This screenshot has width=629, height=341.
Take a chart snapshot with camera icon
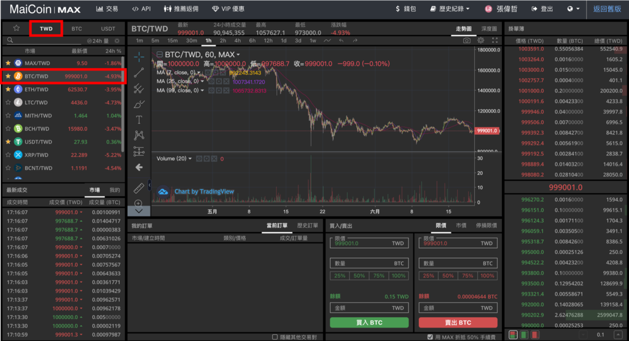coord(467,40)
